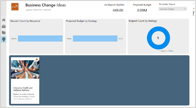Open the Portfolio Name dropdown
The image size is (196, 108).
coord(173,9)
